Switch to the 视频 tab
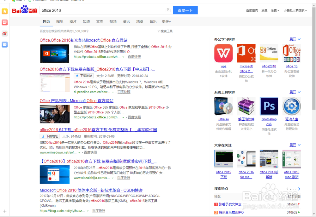Screen dimensions: 316x217 [x=113, y=21]
